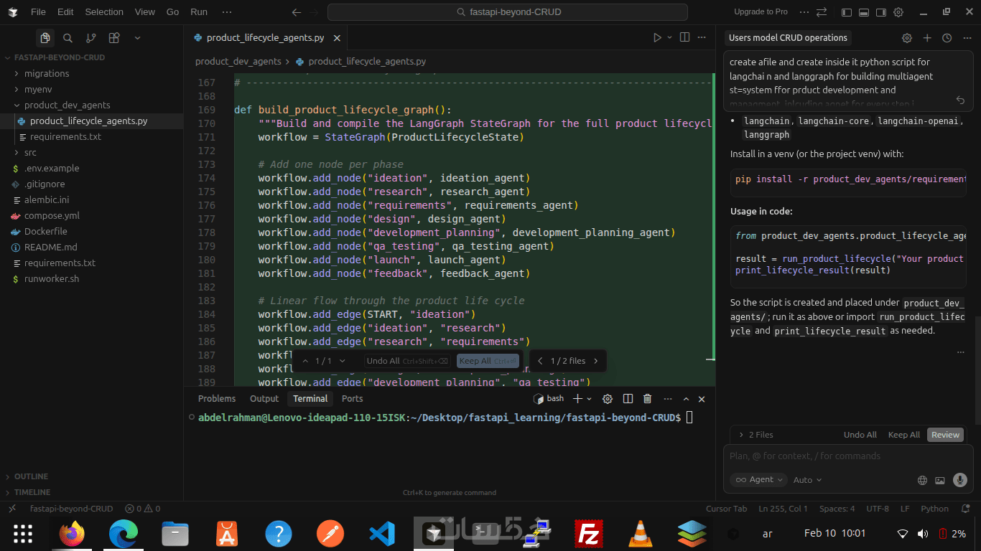Click the web search globe icon
This screenshot has width=981, height=551.
pos(923,480)
